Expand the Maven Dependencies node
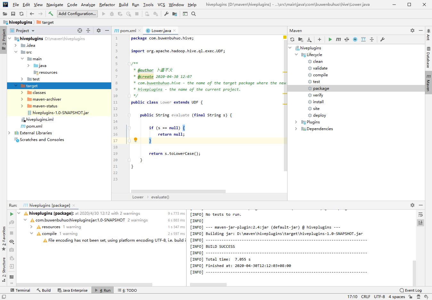Viewport: 432px width, 300px height. (296, 129)
